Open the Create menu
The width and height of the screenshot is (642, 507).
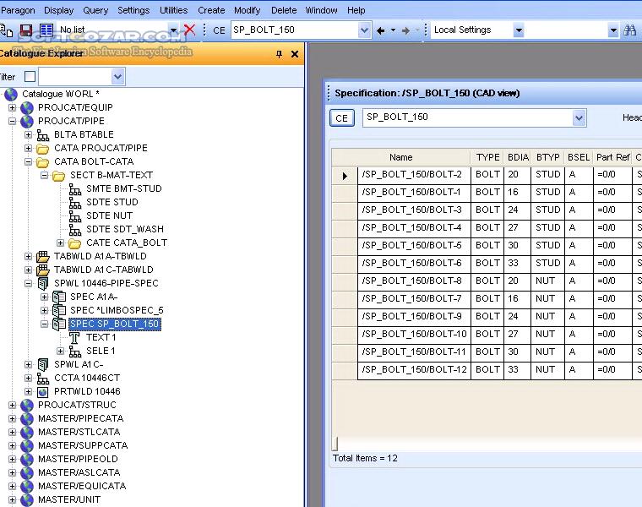click(211, 10)
